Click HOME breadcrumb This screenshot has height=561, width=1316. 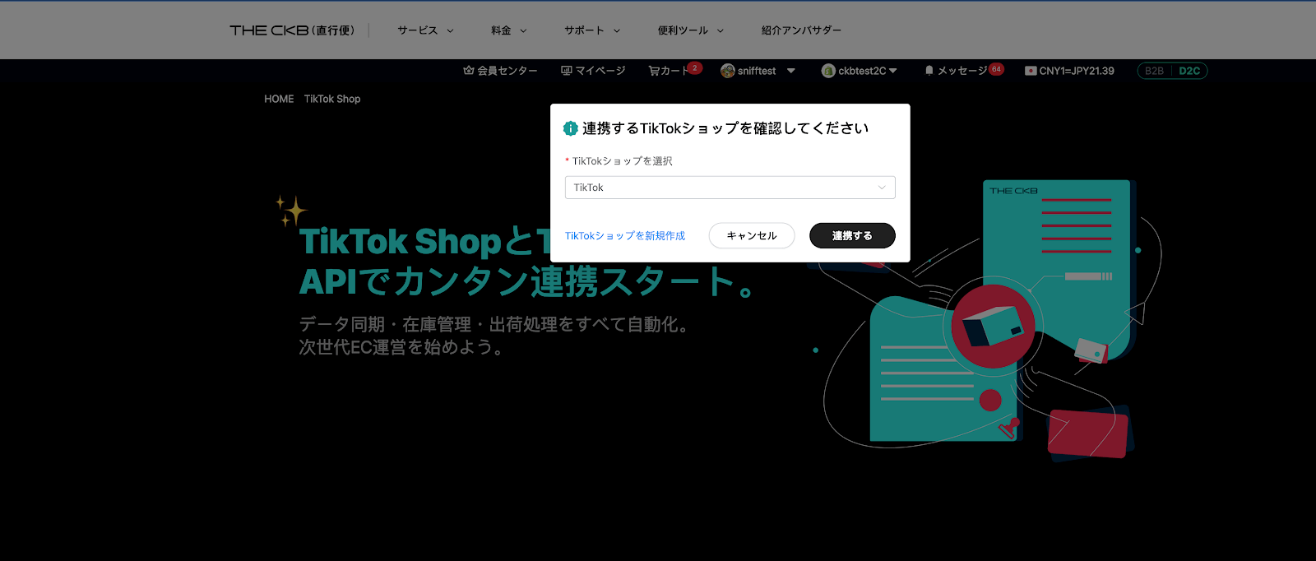279,99
